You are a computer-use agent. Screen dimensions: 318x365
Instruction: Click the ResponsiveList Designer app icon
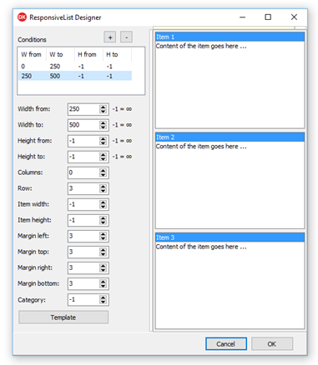tap(22, 17)
